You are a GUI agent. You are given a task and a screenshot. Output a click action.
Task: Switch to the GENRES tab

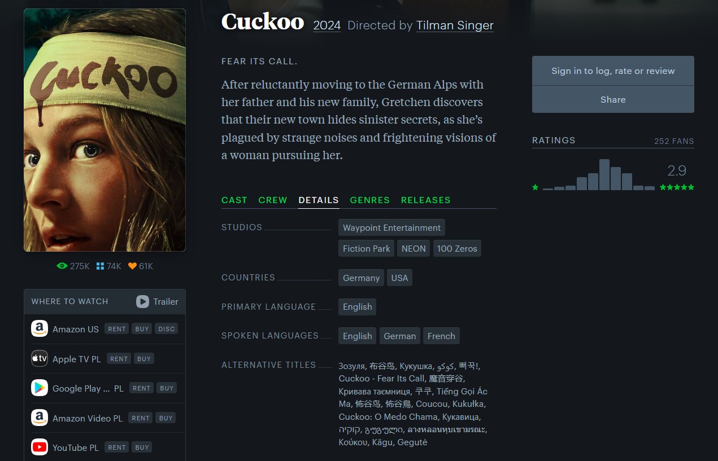(x=370, y=200)
